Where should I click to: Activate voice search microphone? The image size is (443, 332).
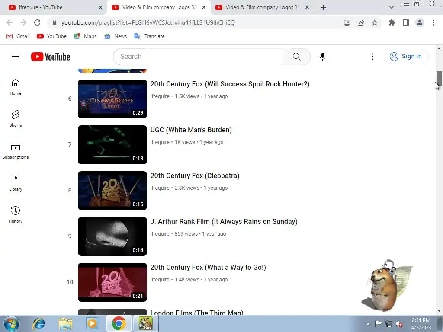322,57
